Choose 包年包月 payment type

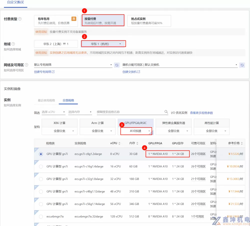[x=56, y=21]
